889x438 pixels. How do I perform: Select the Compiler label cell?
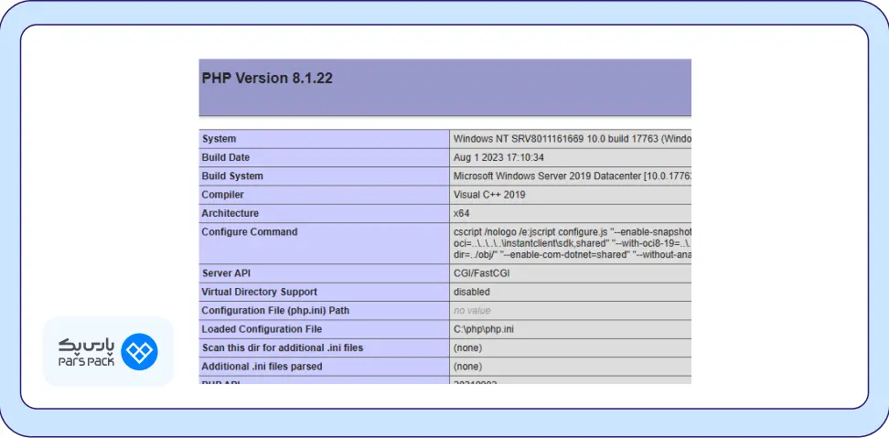[x=222, y=195]
